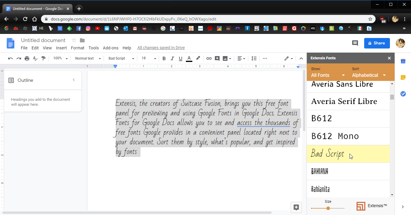Reload the page in Chrome

click(25, 19)
